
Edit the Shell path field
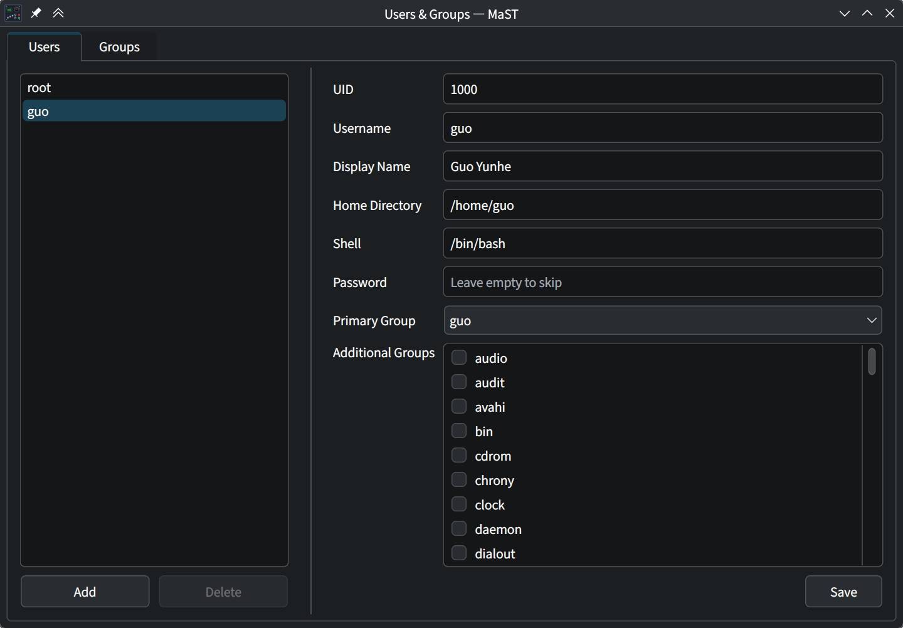(663, 243)
